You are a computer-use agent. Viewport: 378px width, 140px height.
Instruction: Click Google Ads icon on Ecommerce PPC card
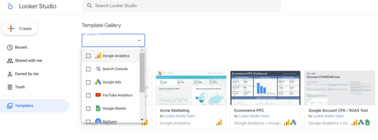pyautogui.click(x=293, y=123)
